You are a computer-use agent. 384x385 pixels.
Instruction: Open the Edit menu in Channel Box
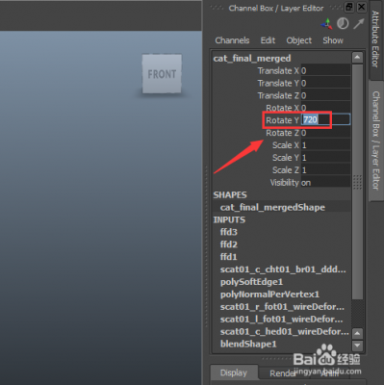(x=268, y=40)
